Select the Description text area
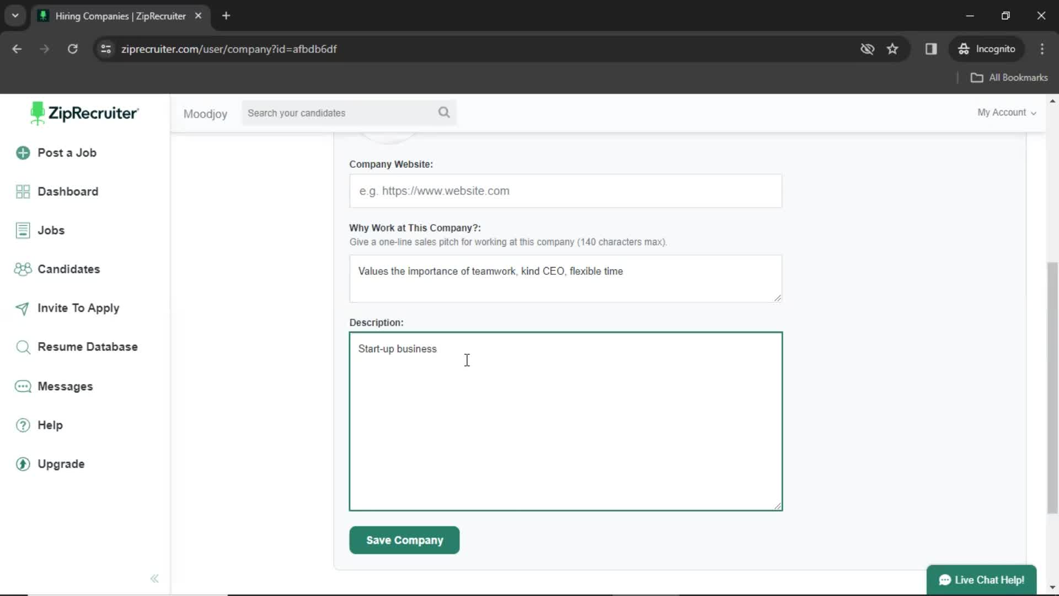The width and height of the screenshot is (1059, 596). click(x=566, y=421)
